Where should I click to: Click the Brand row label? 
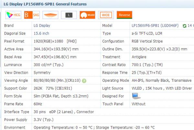9,26
